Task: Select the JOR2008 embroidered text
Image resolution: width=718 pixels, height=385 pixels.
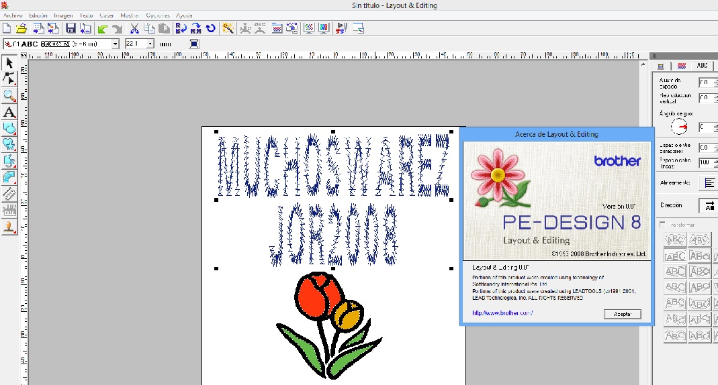Action: pos(333,235)
